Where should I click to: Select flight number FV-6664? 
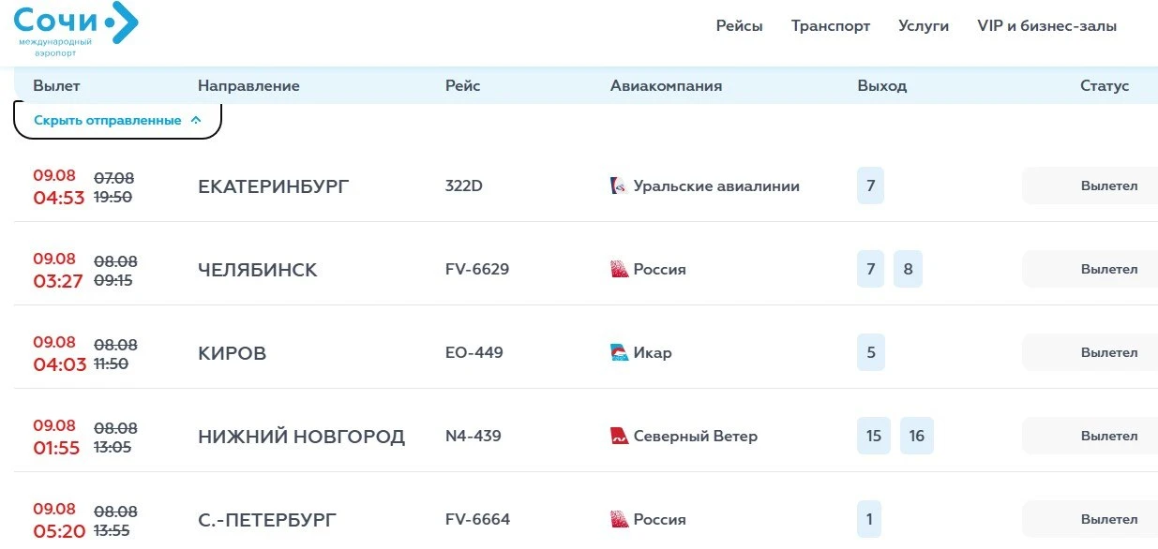tap(477, 519)
